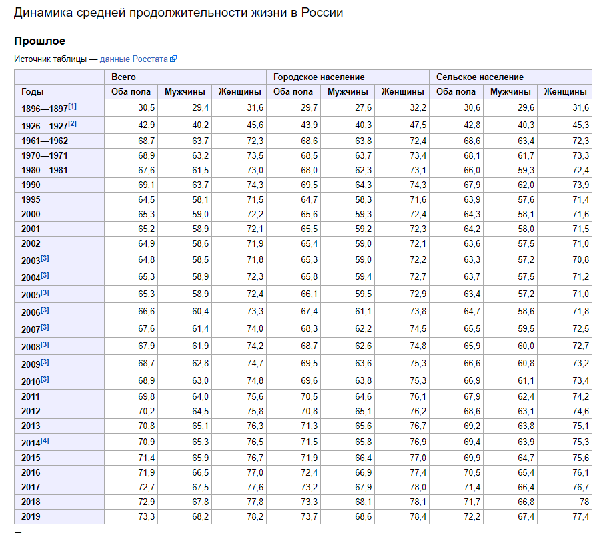615x533 pixels.
Task: Open reference [3] by year 2008
Action: pos(45,344)
